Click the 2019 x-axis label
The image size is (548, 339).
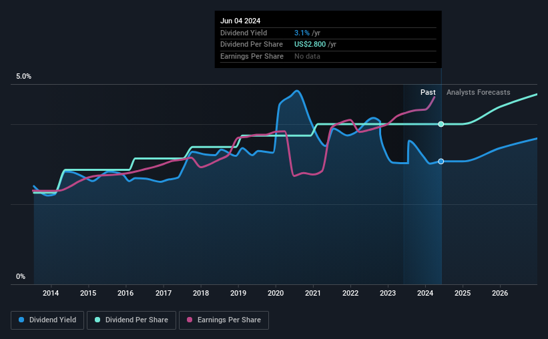(238, 293)
